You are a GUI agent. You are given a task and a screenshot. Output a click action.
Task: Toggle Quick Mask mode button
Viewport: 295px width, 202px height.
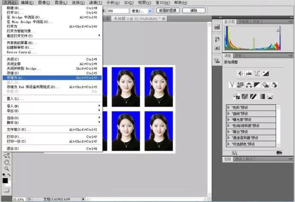point(6,190)
